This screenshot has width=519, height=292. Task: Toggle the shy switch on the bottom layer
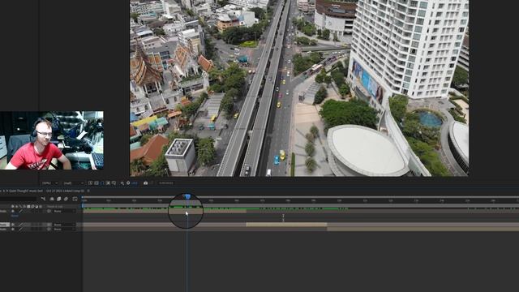pos(13,229)
